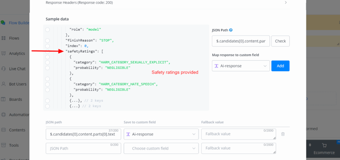Click the blue Add button
Image resolution: width=340 pixels, height=160 pixels.
pyautogui.click(x=280, y=66)
